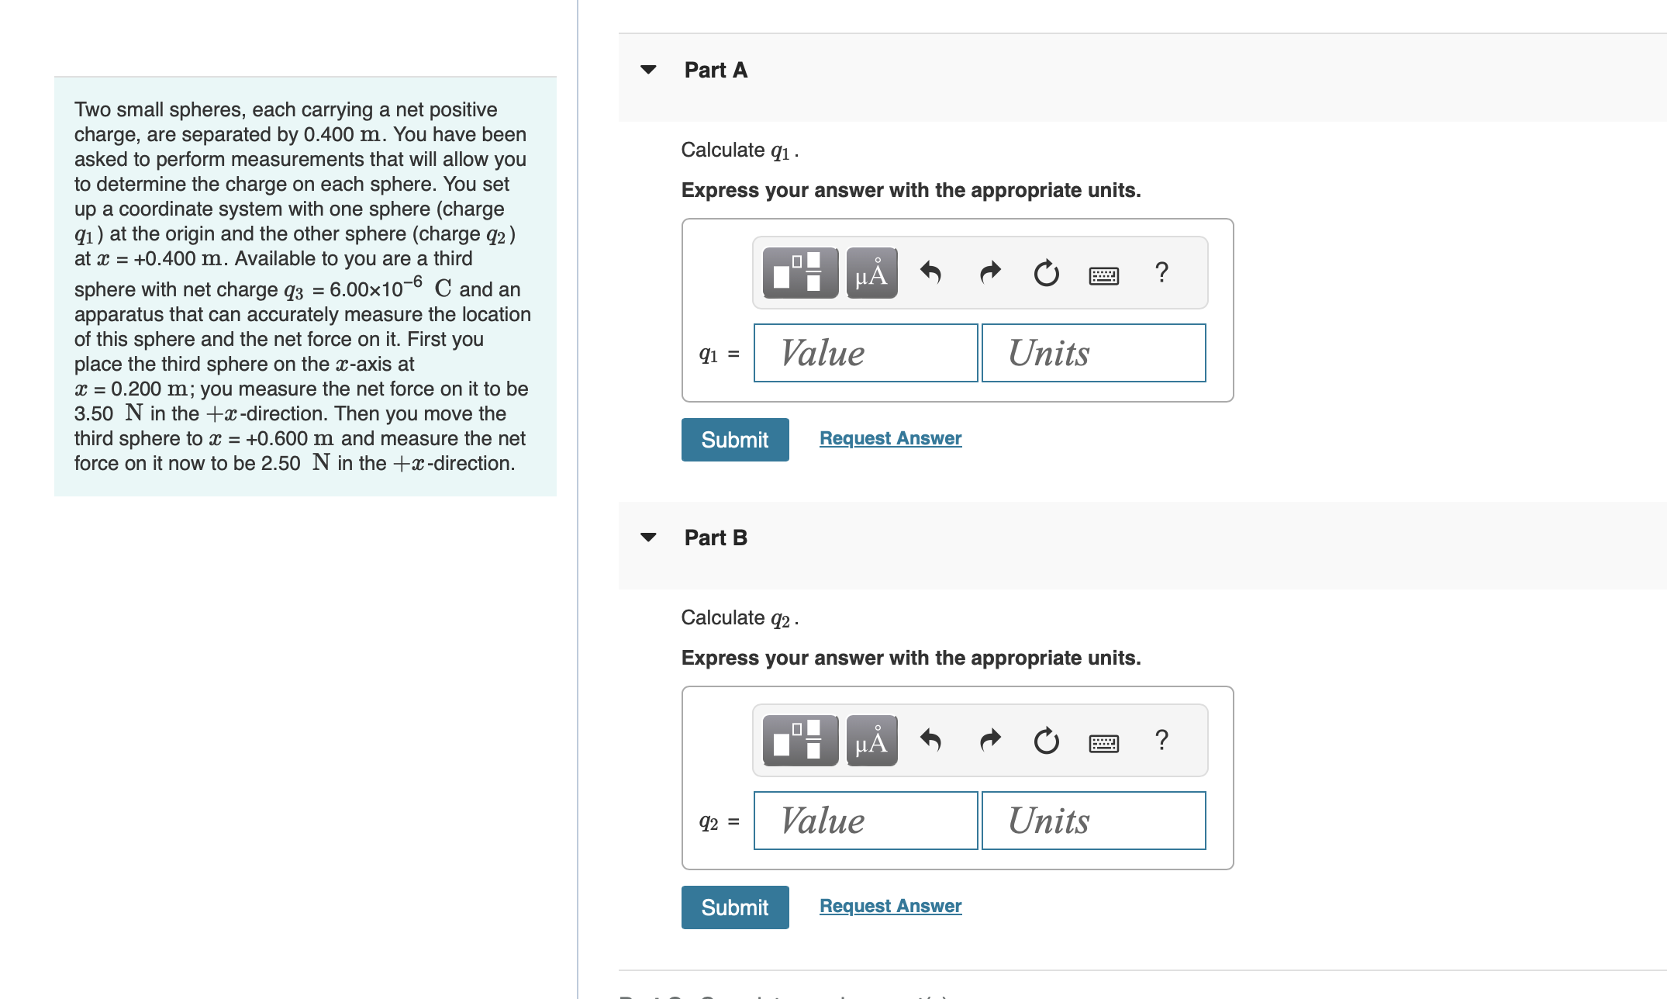Click the redo arrow icon in Part B toolbar

coord(989,738)
